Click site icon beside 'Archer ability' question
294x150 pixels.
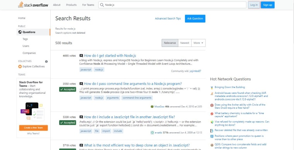pos(212,105)
